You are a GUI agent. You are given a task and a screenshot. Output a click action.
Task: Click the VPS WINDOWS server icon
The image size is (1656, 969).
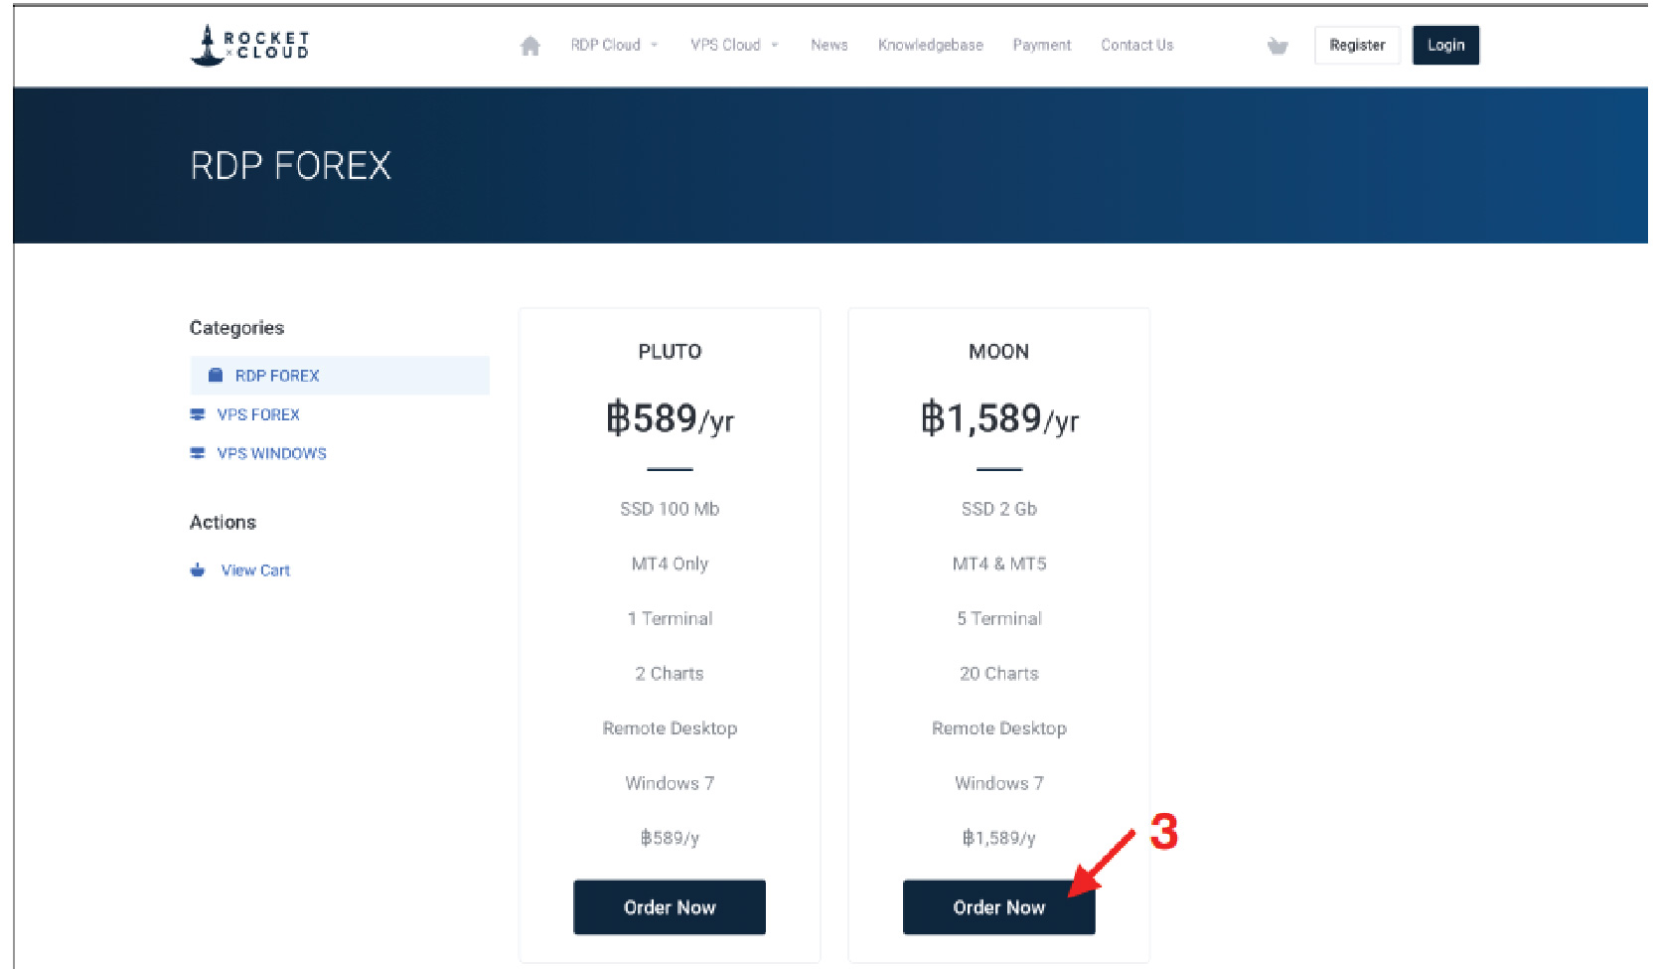198,453
